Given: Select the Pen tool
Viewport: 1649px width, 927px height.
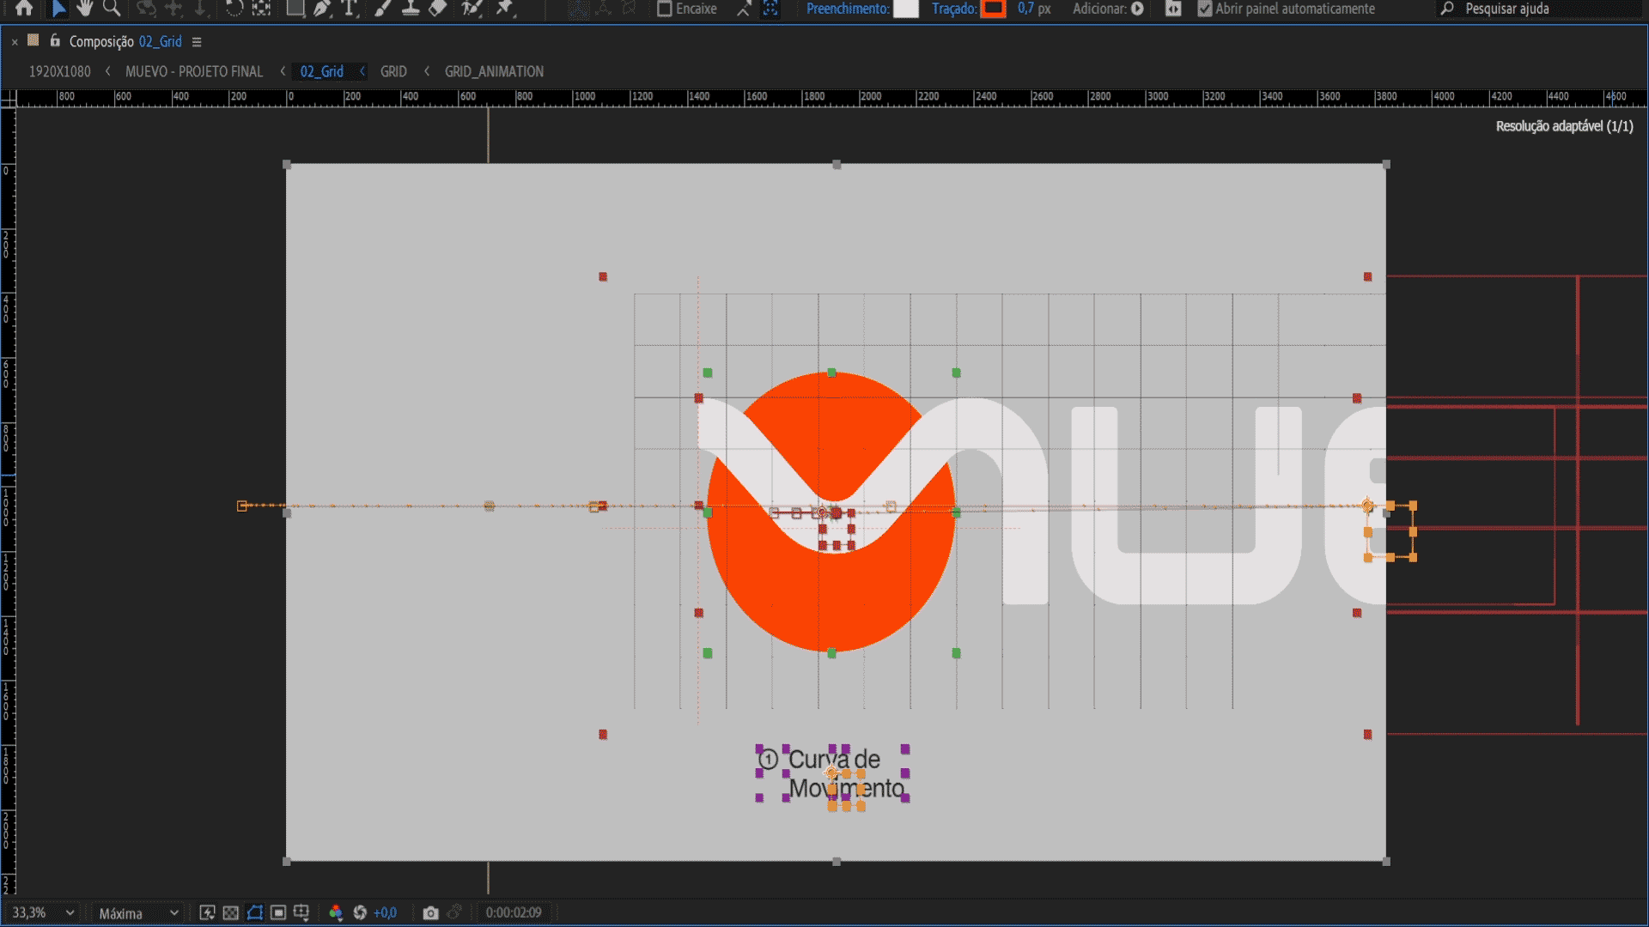Looking at the screenshot, I should click(x=322, y=9).
